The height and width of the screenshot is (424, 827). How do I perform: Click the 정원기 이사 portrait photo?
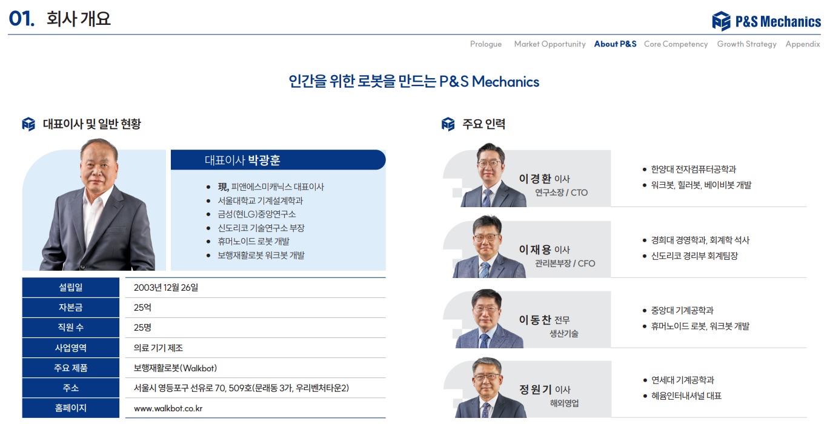pyautogui.click(x=490, y=388)
